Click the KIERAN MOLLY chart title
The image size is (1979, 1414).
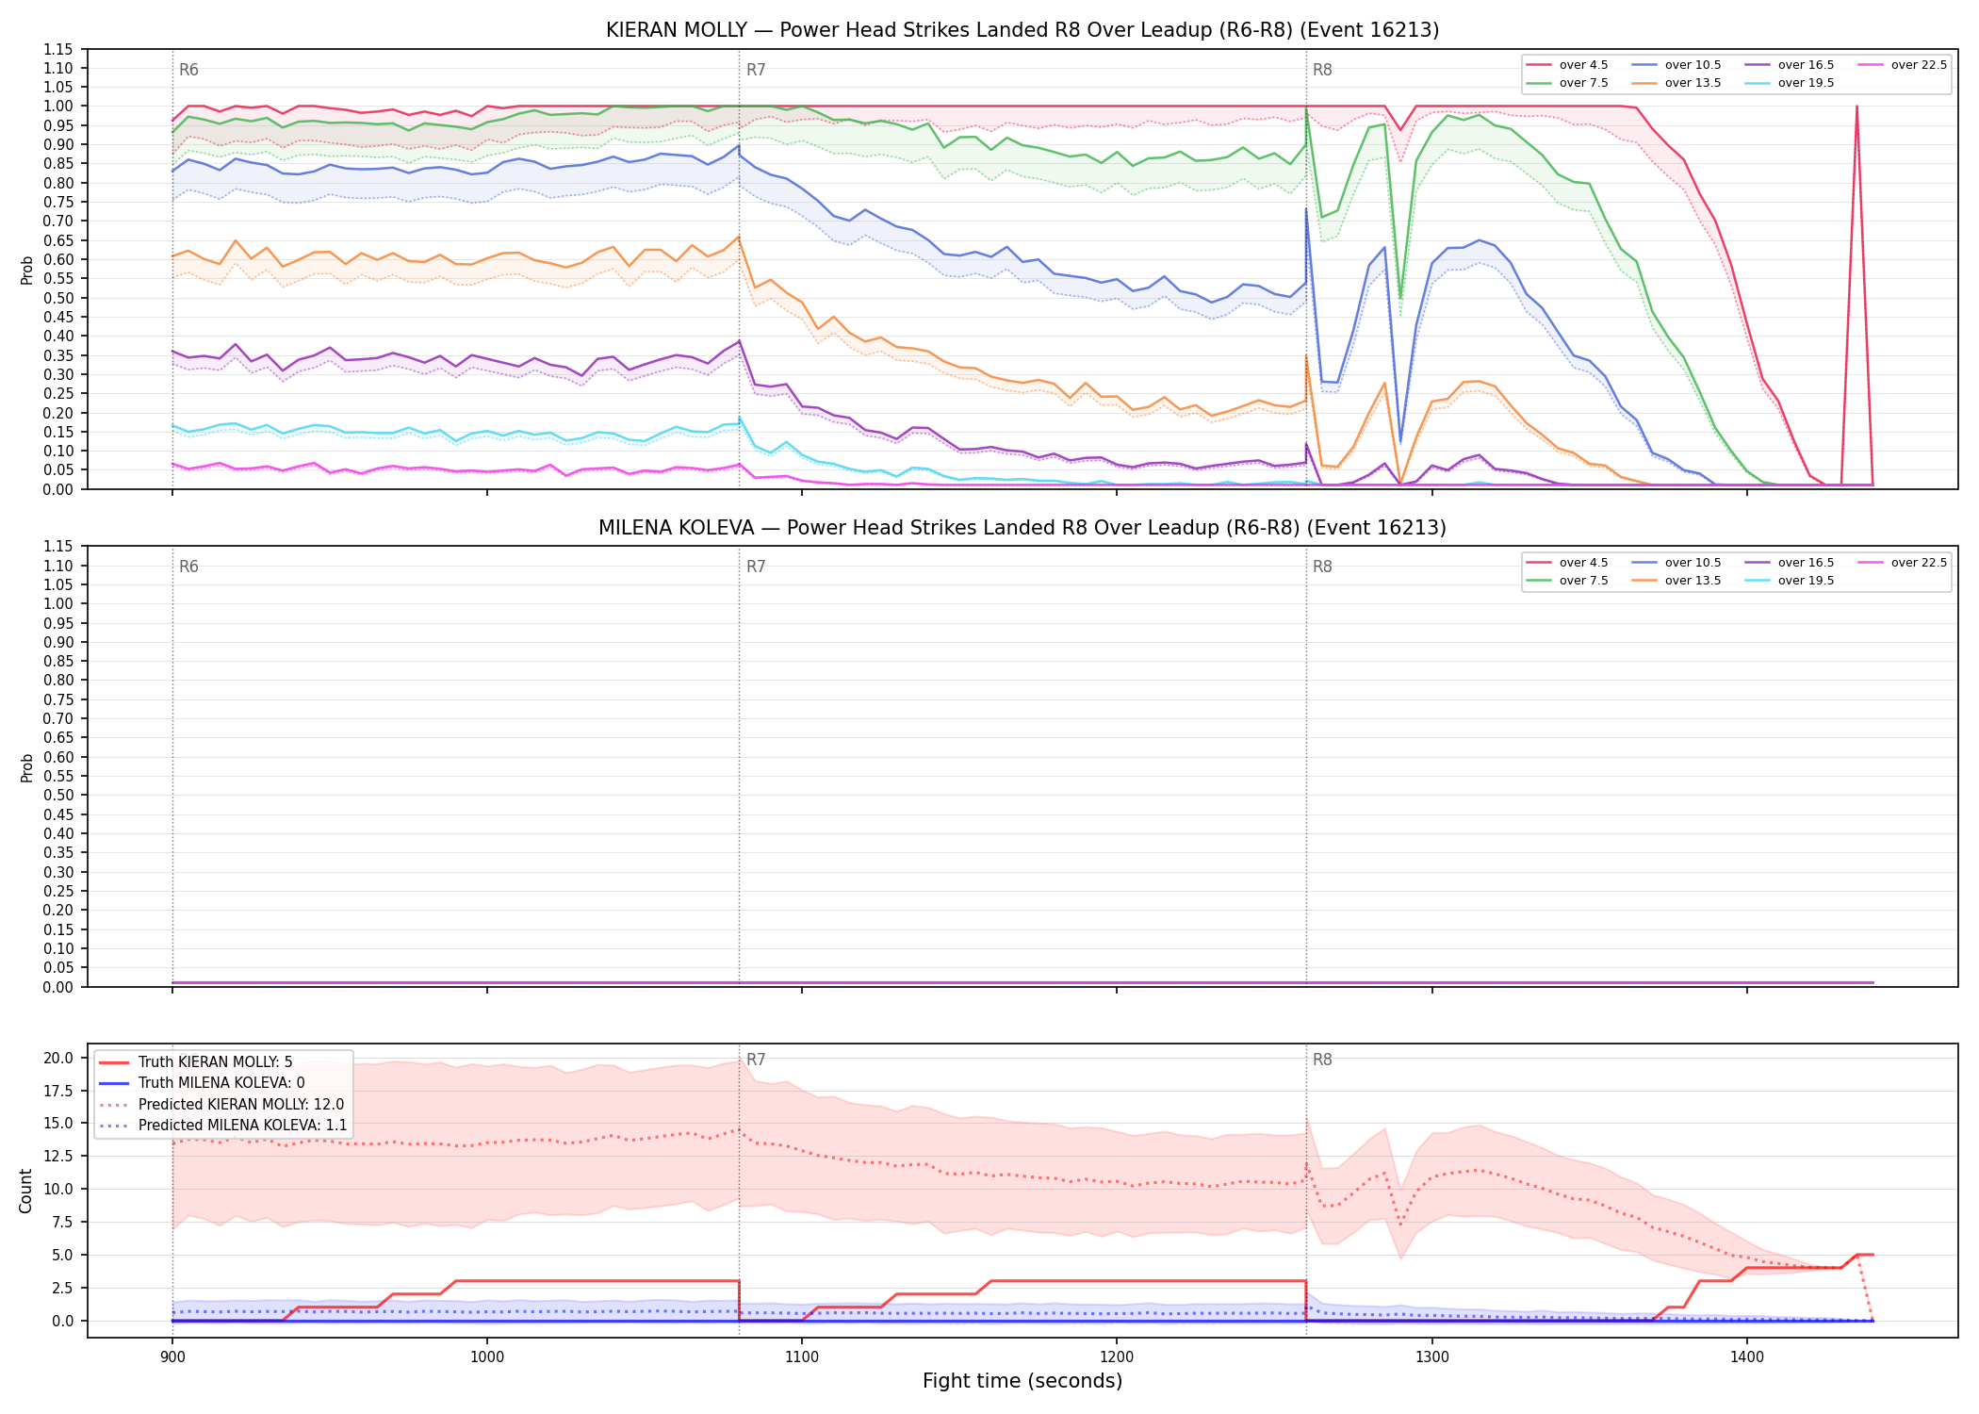[1022, 30]
